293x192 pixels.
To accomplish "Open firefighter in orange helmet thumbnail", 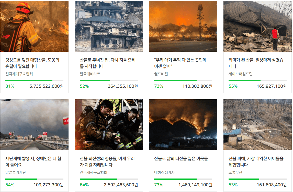I will (34, 26).
